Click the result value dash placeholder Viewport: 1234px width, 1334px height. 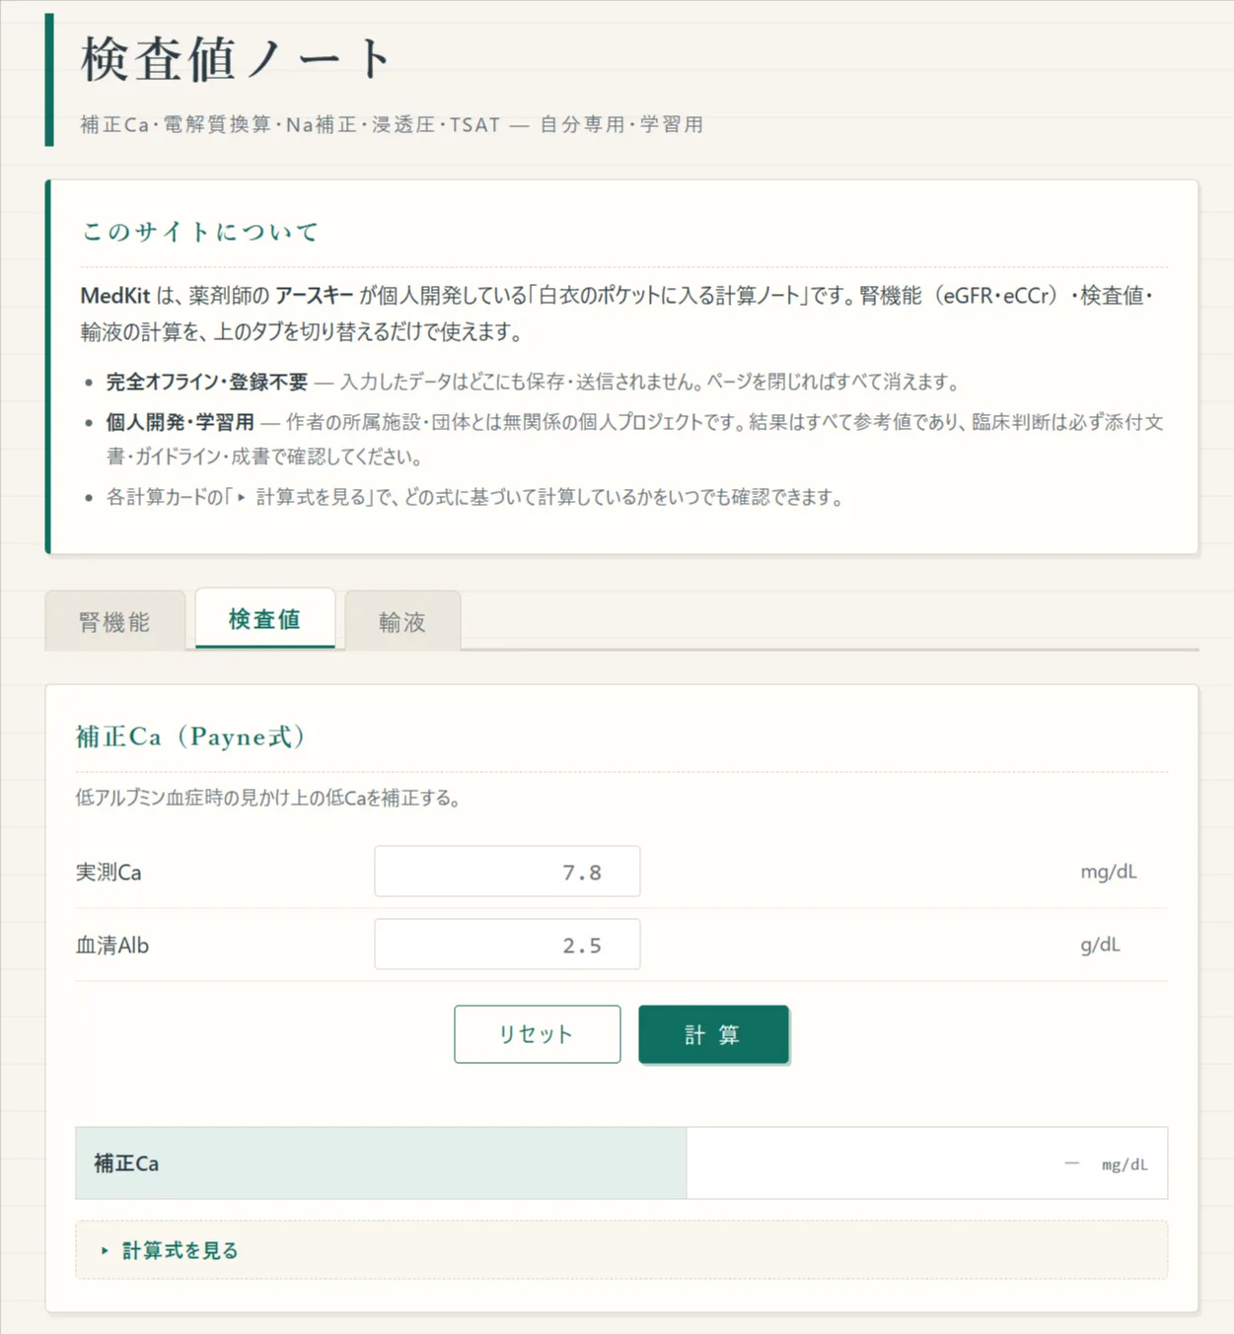1071,1163
